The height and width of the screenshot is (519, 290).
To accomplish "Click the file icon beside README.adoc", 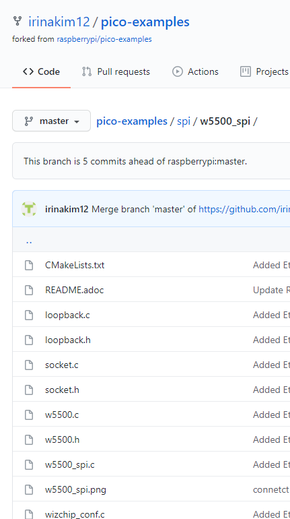I will [x=29, y=290].
